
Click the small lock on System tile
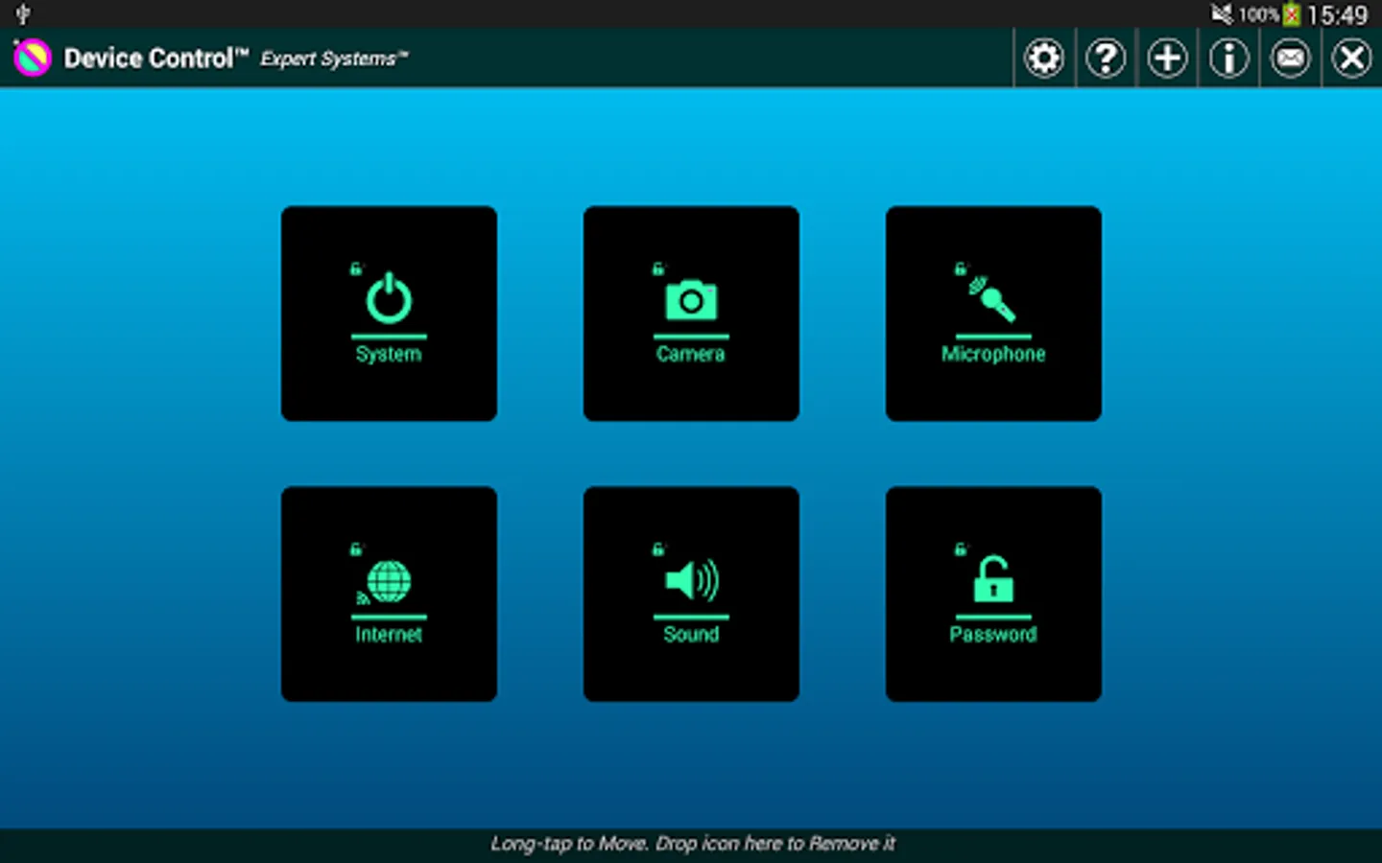point(356,268)
